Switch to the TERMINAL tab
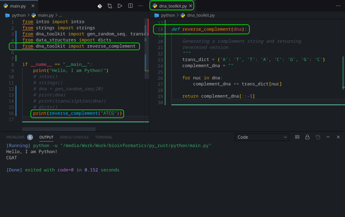 104,137
